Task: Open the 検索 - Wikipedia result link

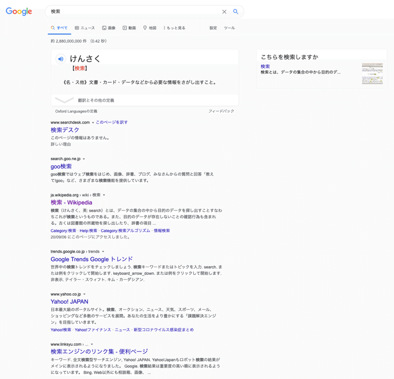Action: tap(72, 202)
